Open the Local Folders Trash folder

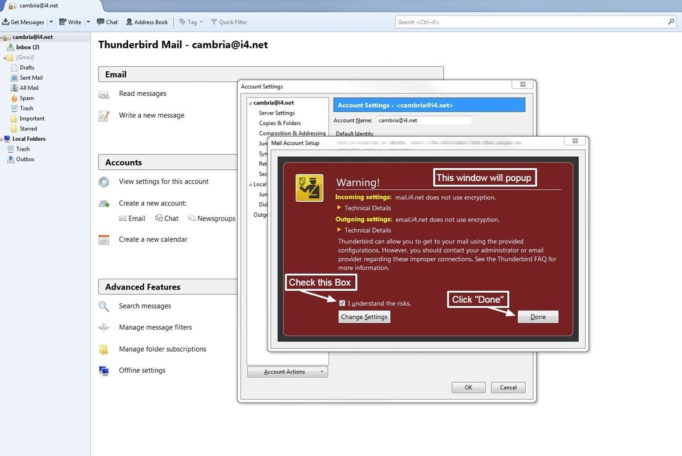[23, 149]
